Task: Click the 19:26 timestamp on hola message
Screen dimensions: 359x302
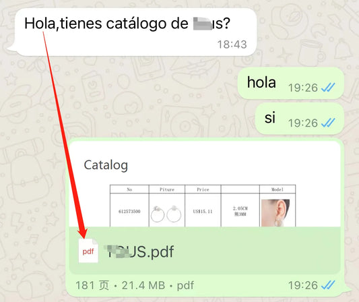Action: tap(303, 88)
